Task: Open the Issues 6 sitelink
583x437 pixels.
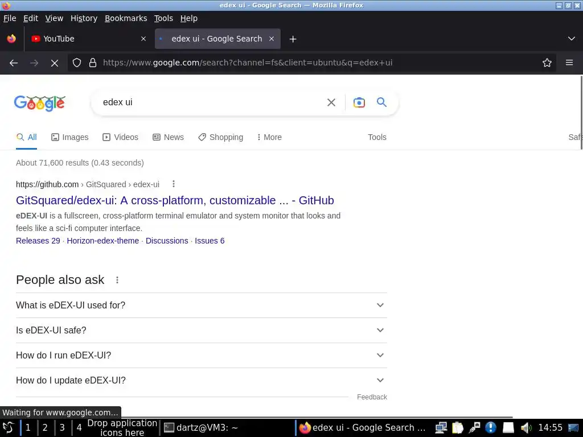Action: tap(210, 241)
